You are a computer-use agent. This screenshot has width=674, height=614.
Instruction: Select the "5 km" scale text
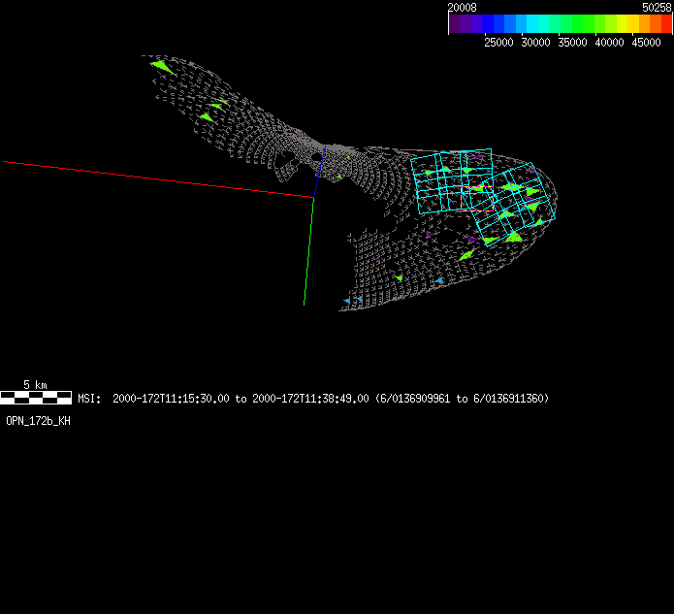click(x=35, y=385)
